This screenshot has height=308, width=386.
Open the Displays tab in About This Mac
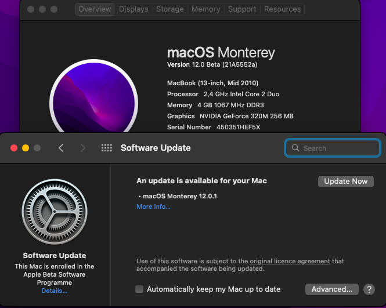pyautogui.click(x=134, y=9)
